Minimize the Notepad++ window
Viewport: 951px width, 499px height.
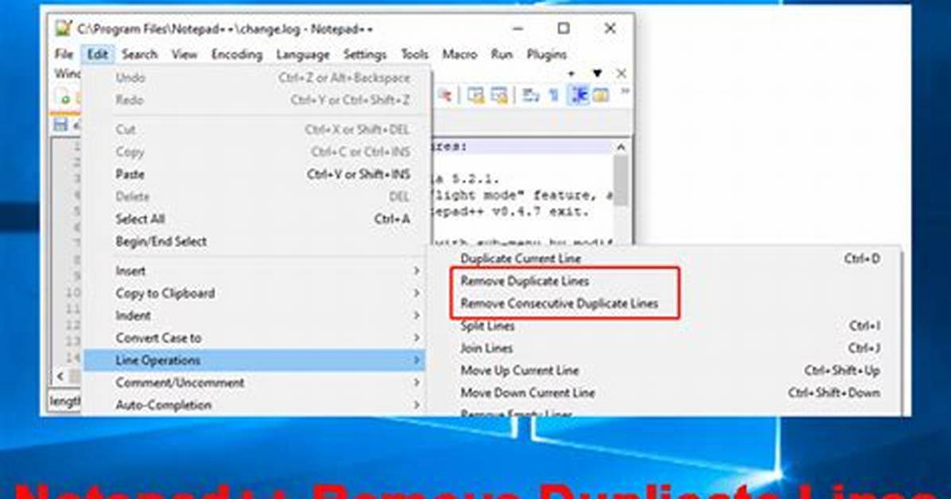(x=518, y=29)
